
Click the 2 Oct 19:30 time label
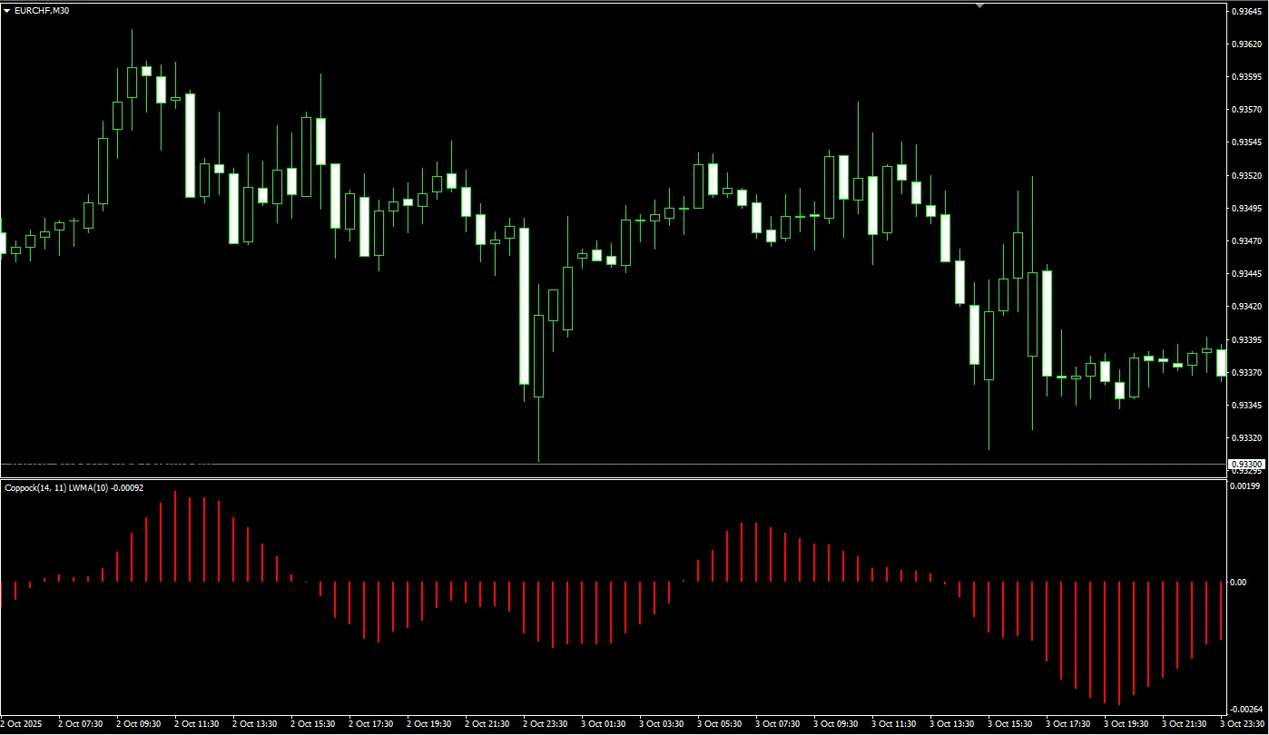pyautogui.click(x=428, y=724)
